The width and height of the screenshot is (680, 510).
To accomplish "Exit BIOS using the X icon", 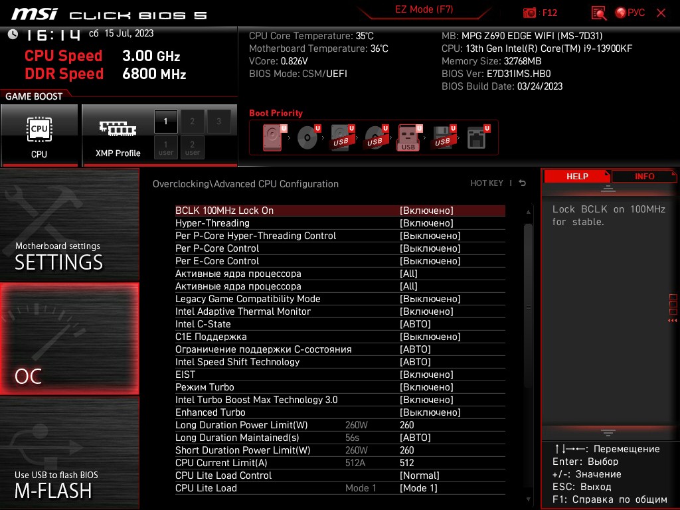I will (x=661, y=13).
